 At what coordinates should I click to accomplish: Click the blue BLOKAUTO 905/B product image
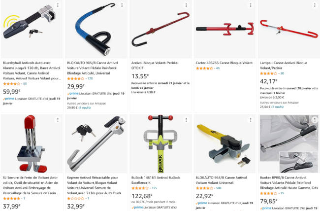point(96,29)
